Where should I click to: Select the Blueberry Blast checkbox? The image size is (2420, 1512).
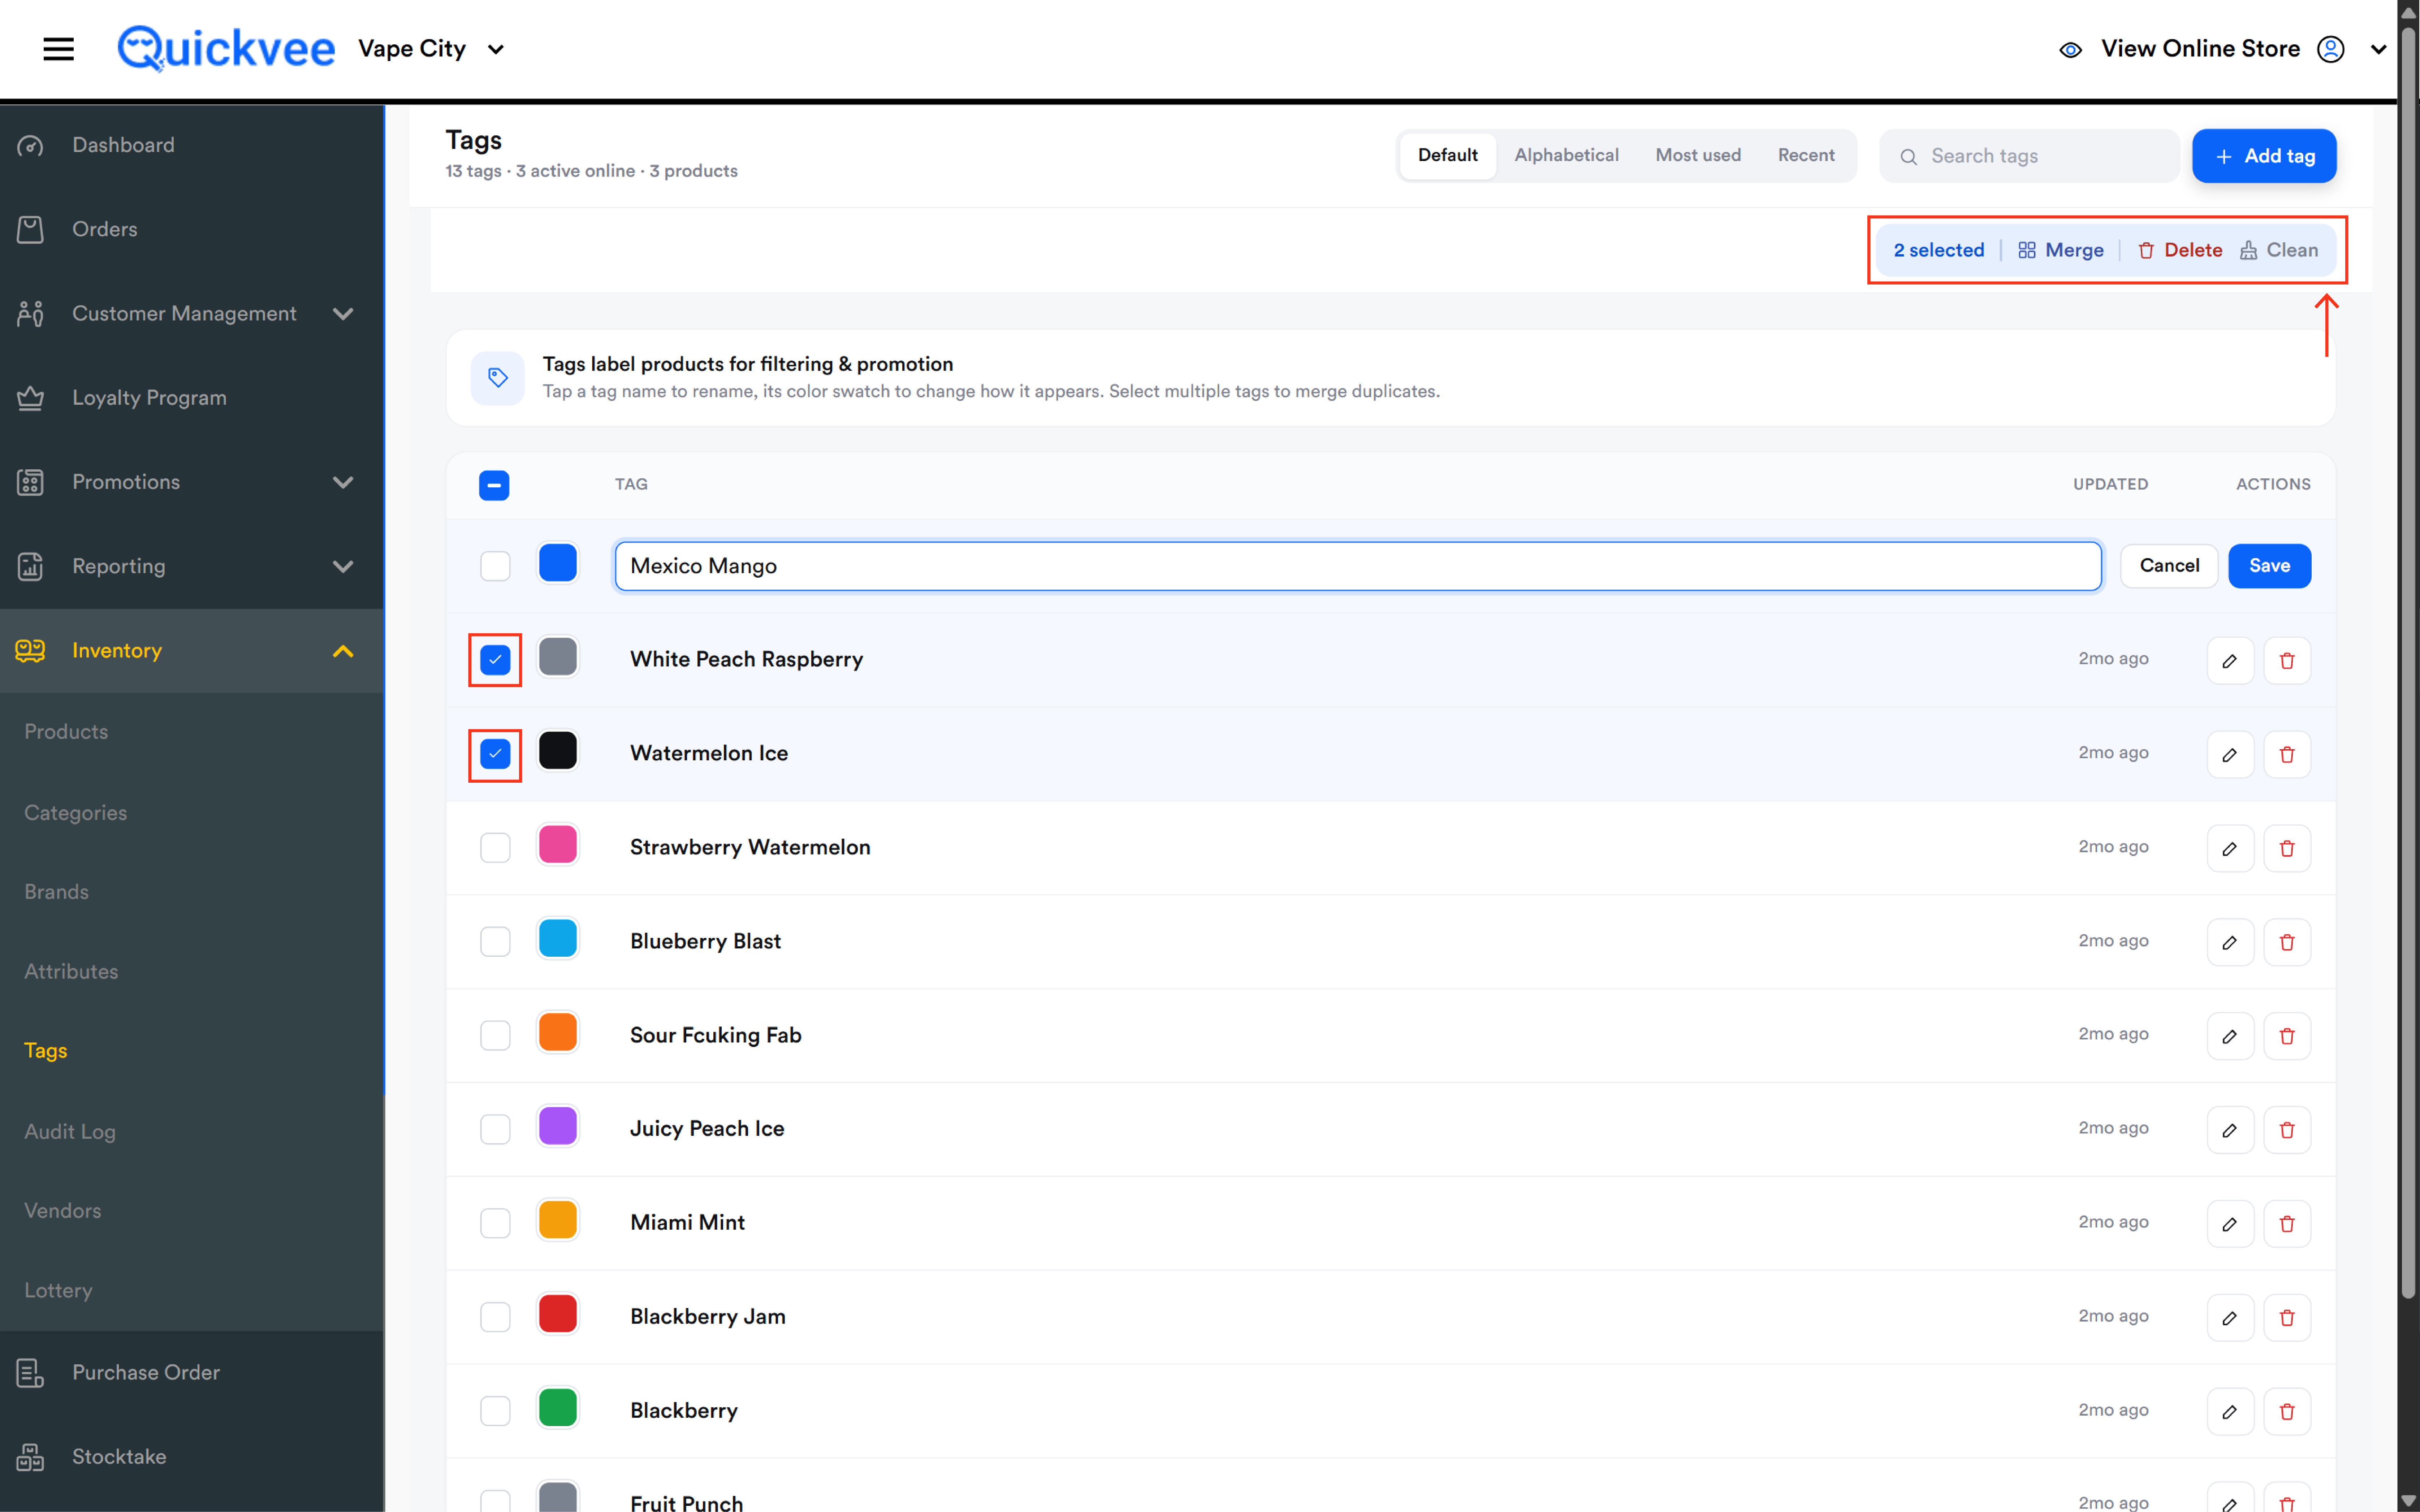tap(495, 942)
